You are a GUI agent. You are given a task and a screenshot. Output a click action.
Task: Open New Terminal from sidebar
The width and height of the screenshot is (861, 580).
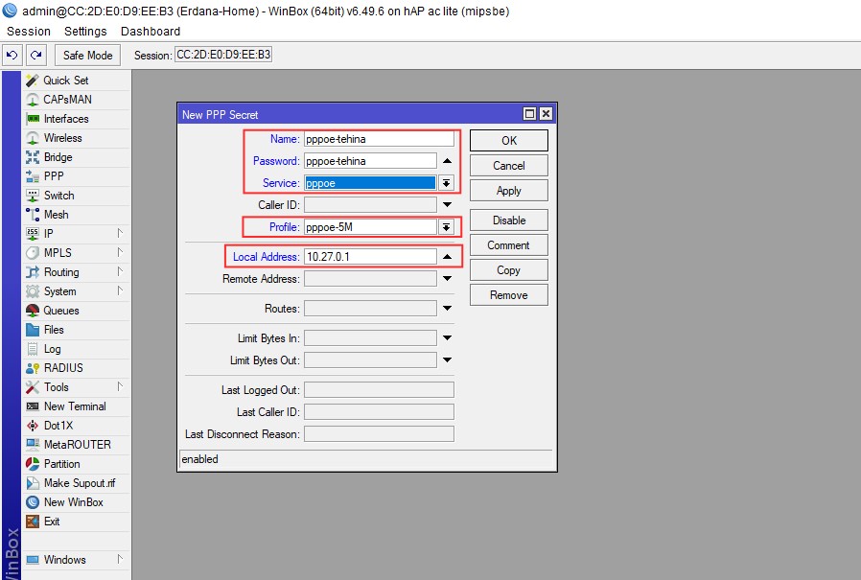75,406
